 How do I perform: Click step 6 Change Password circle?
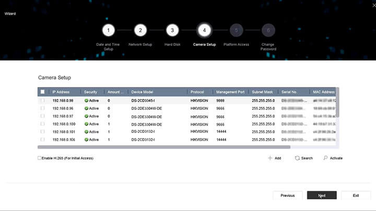[268, 30]
